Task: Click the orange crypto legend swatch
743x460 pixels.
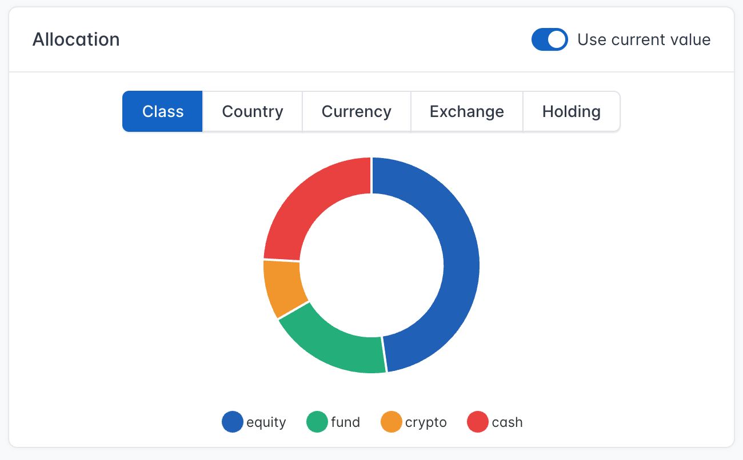Action: tap(392, 422)
